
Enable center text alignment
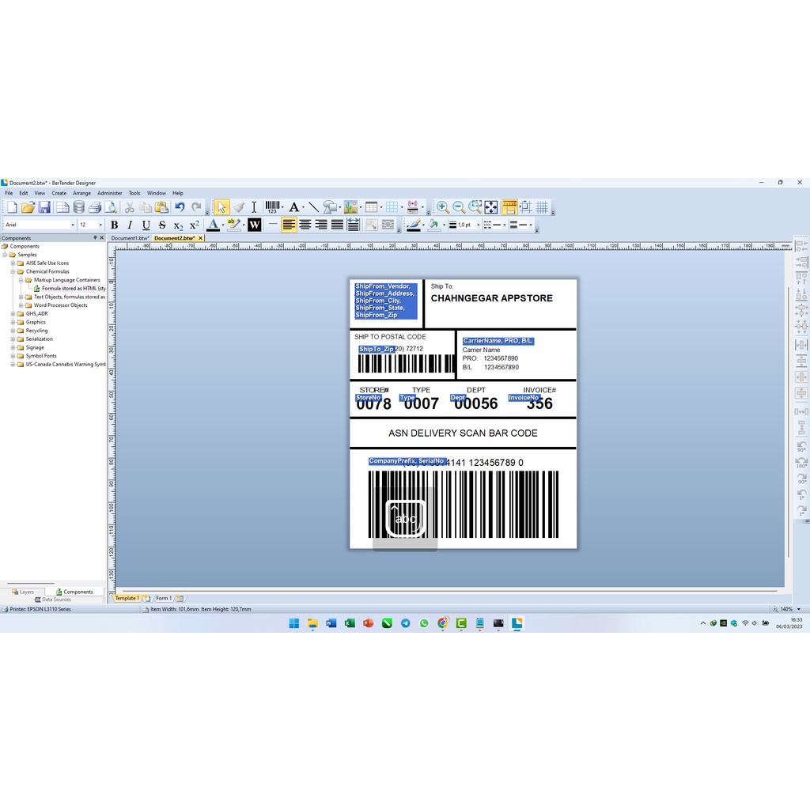(x=305, y=225)
